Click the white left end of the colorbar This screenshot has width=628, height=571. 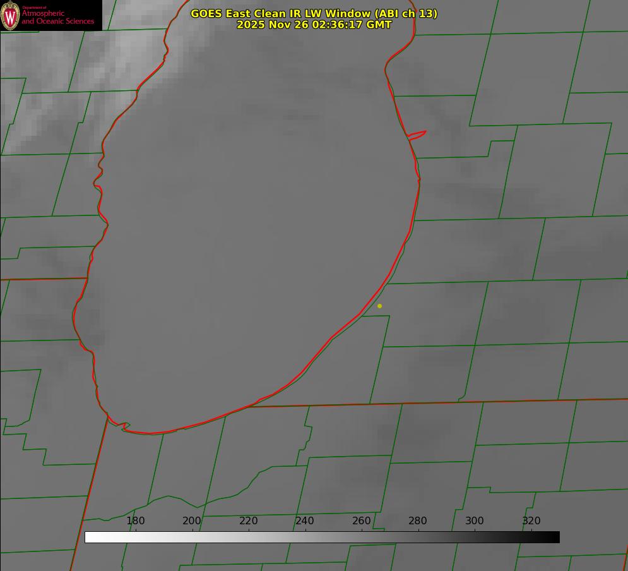coord(92,537)
